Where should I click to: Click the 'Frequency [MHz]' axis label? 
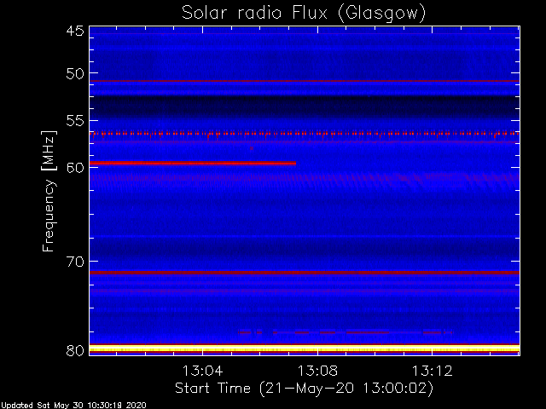coord(49,191)
